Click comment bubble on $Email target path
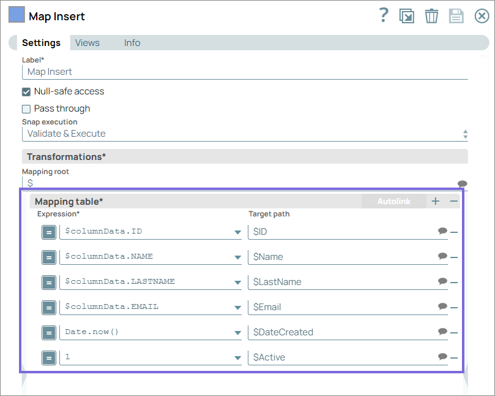This screenshot has width=495, height=396. coord(442,307)
